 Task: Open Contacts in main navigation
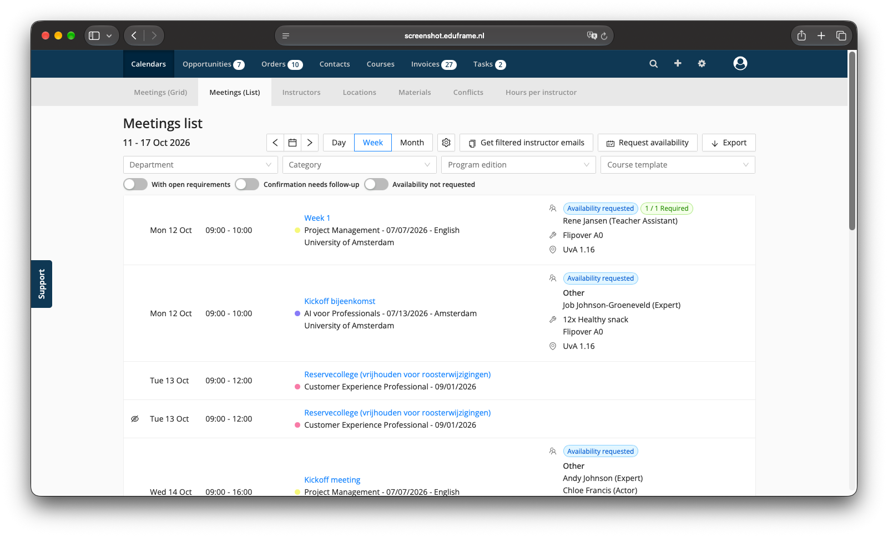pos(335,64)
